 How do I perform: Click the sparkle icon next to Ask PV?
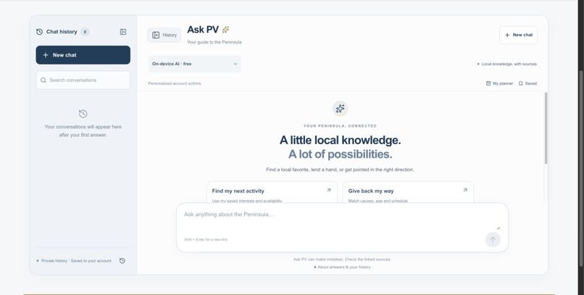226,30
